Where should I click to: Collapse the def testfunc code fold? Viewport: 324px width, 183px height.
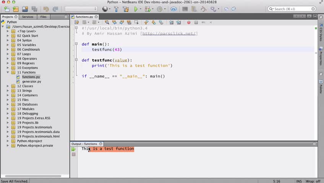[76, 60]
